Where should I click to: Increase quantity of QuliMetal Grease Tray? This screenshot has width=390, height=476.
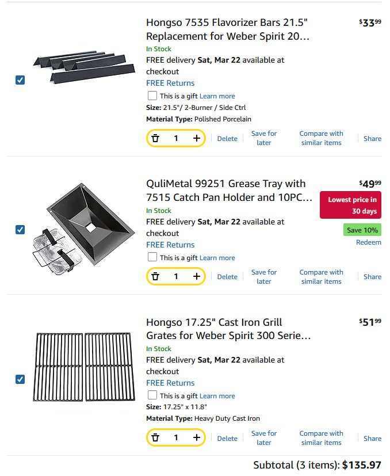coord(197,276)
